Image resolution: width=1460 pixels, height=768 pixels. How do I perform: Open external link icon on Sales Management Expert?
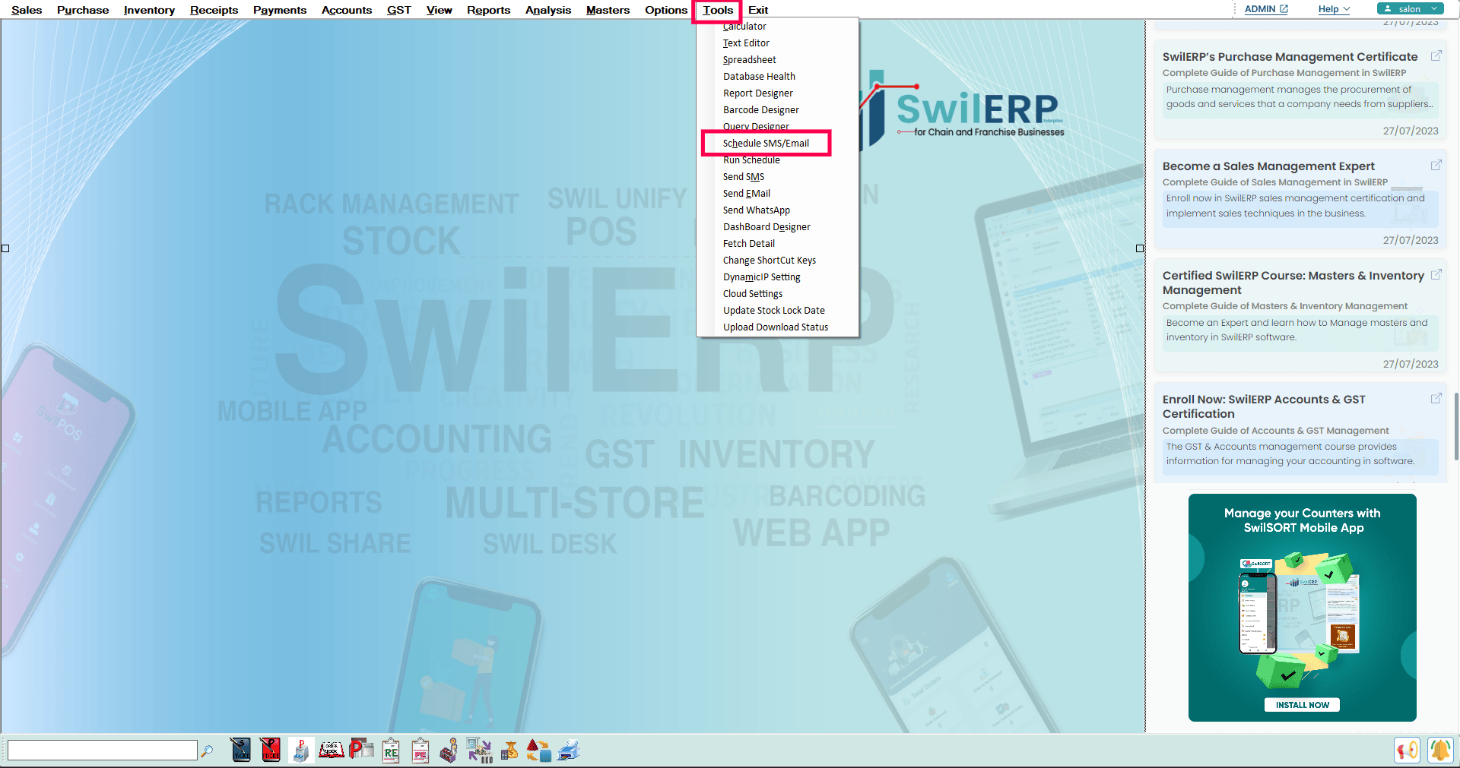[x=1436, y=165]
